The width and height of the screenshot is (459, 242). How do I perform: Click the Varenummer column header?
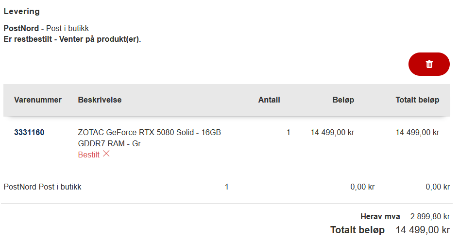[x=38, y=100]
